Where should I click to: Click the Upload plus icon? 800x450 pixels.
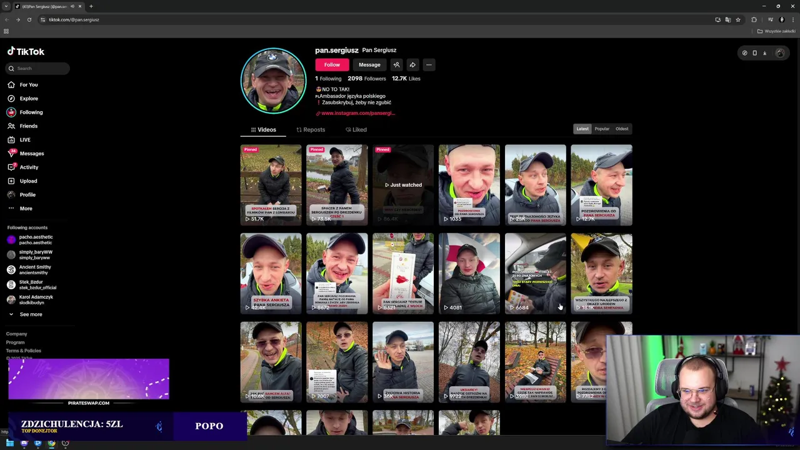tap(11, 181)
